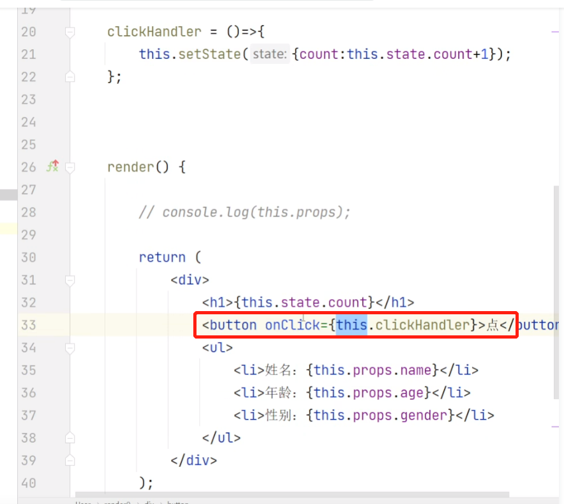The width and height of the screenshot is (564, 504).
Task: Click line number 25 in the gutter
Action: click(x=29, y=144)
